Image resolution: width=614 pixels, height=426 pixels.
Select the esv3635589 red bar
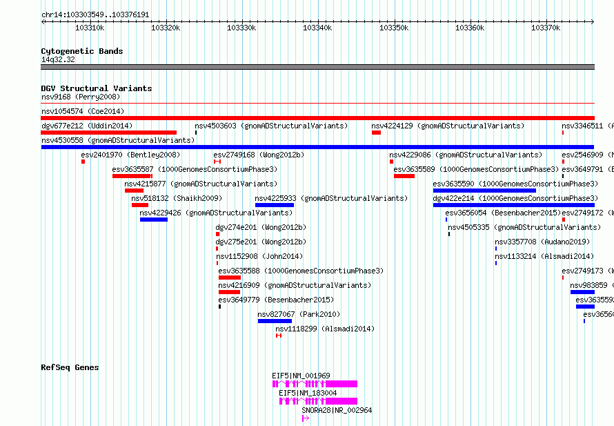pos(404,176)
